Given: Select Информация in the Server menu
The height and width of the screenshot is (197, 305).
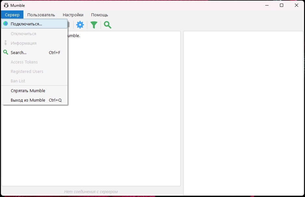Looking at the screenshot, I should click(35, 43).
